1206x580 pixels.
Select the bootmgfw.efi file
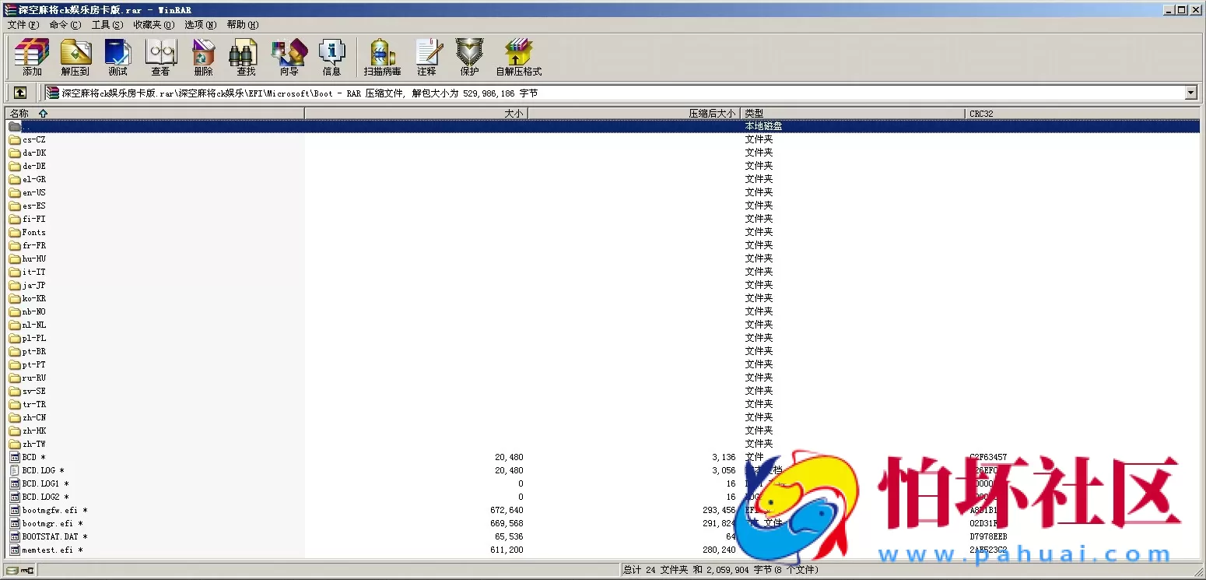(50, 511)
